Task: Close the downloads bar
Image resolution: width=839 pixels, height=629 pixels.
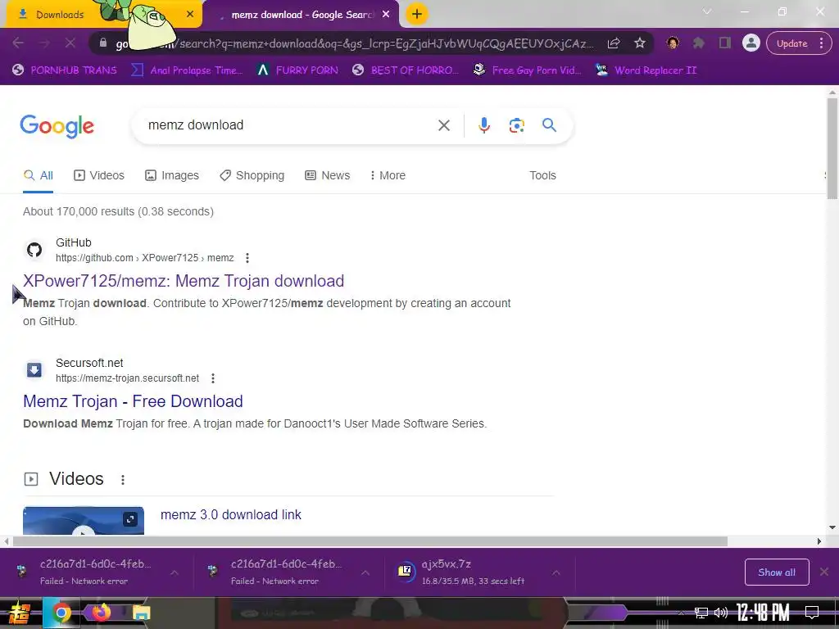Action: click(824, 572)
